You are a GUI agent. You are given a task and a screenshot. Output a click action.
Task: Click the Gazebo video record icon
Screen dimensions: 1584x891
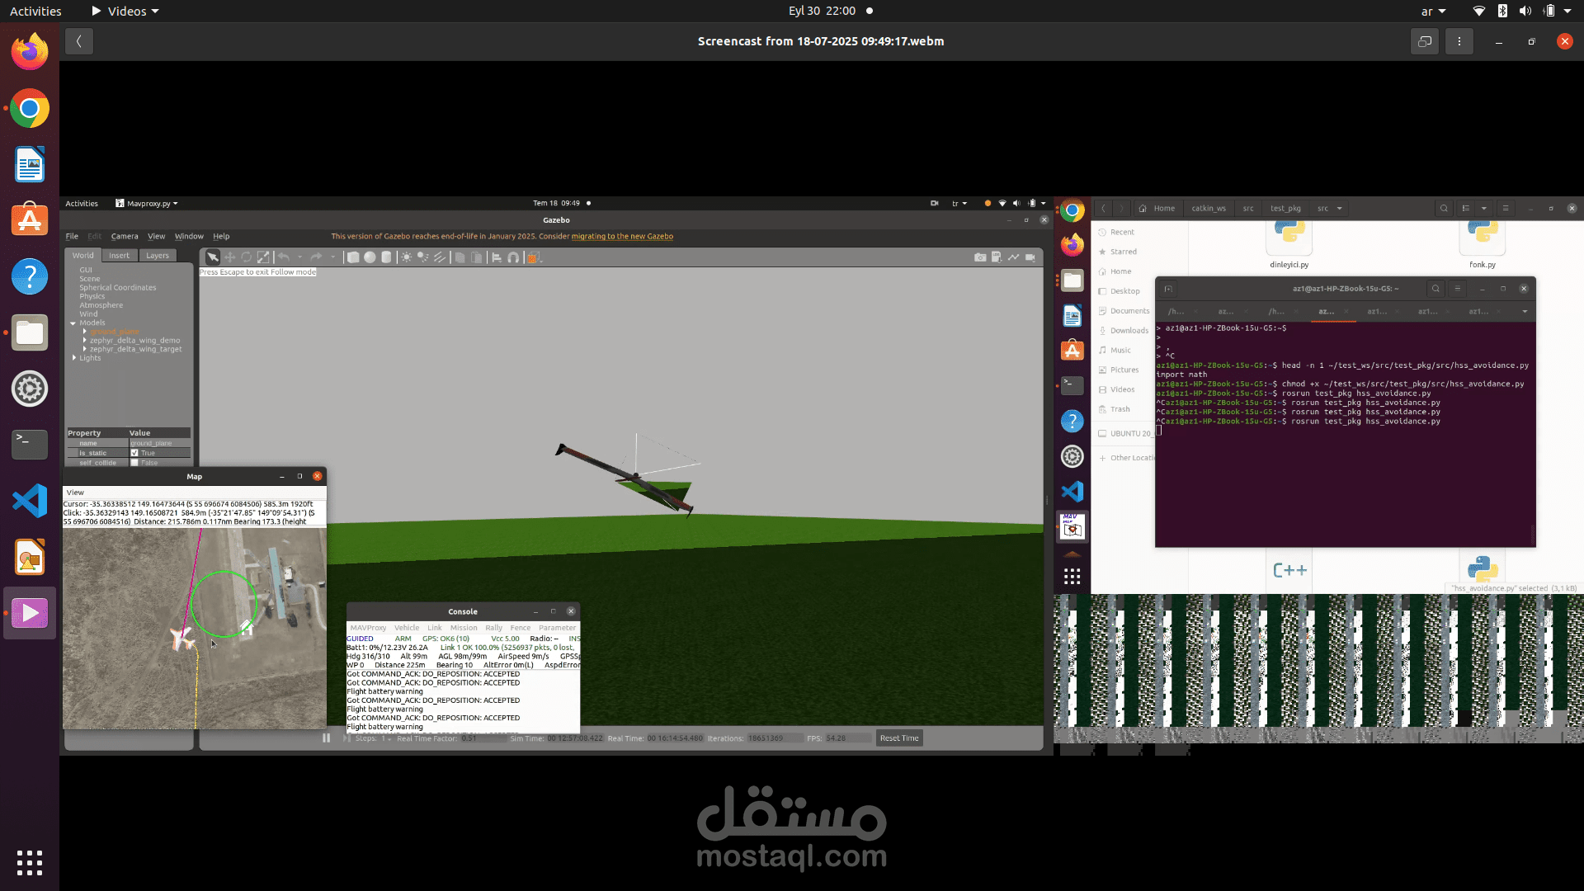point(1030,257)
